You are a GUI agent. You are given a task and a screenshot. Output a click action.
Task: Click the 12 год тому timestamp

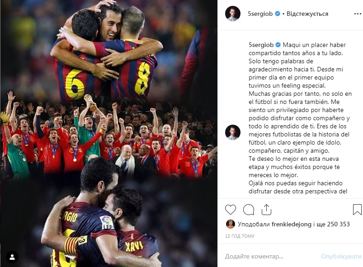pyautogui.click(x=240, y=236)
